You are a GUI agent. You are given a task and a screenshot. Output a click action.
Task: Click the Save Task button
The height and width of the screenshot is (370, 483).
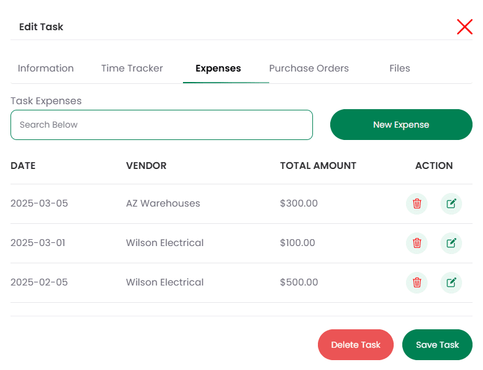[x=437, y=345]
